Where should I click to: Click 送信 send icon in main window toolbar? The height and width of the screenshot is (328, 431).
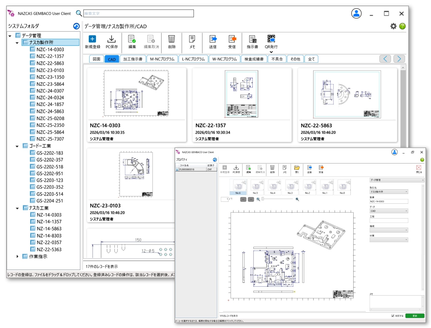pyautogui.click(x=213, y=39)
